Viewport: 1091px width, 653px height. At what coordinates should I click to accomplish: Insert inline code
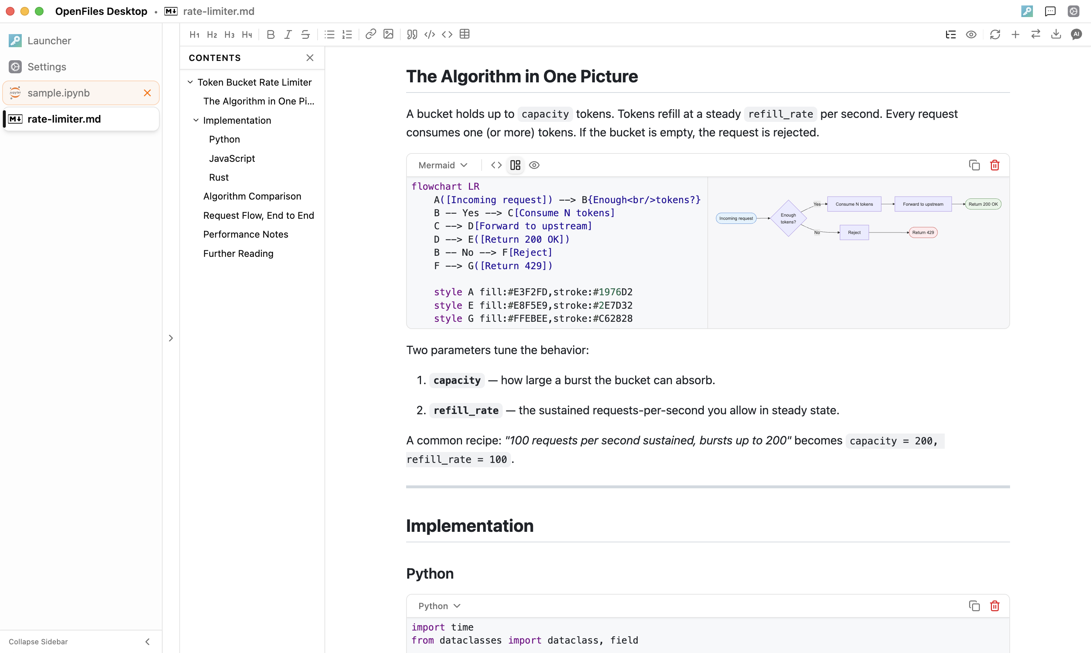coord(447,34)
